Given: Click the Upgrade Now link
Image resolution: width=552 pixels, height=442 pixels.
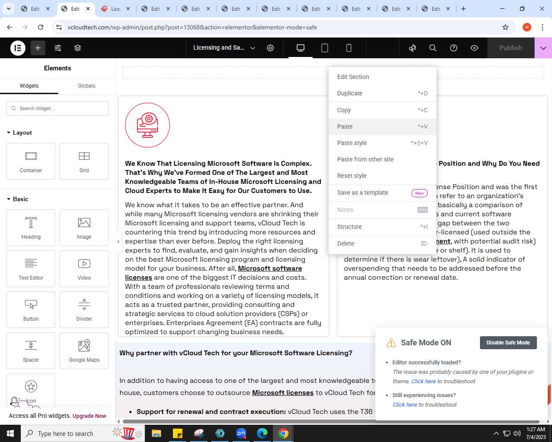Looking at the screenshot, I should (x=89, y=416).
